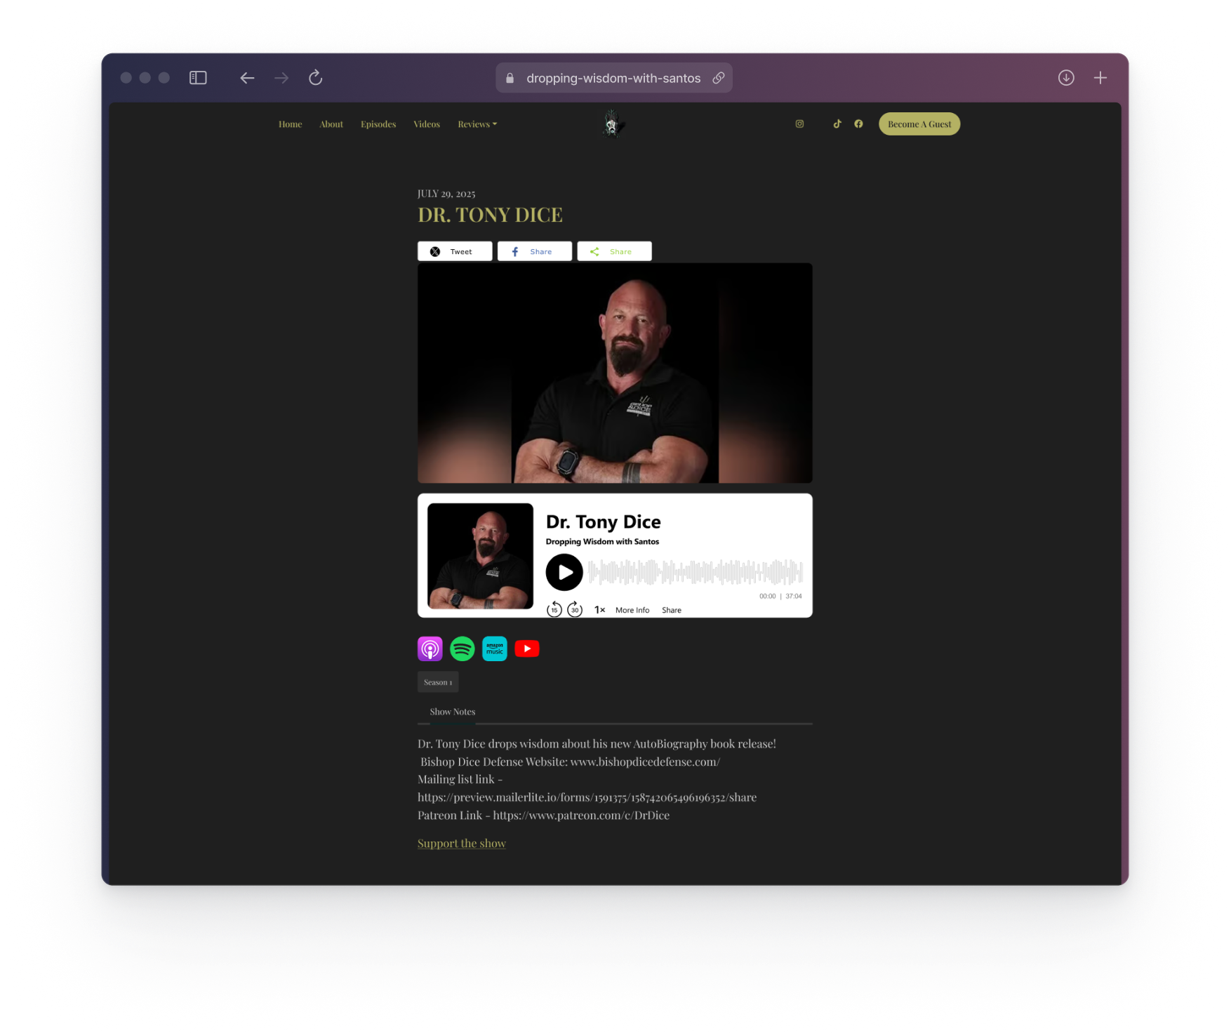Screen dimensions: 1231x1036
Task: Listen on Spotify icon
Action: 463,649
